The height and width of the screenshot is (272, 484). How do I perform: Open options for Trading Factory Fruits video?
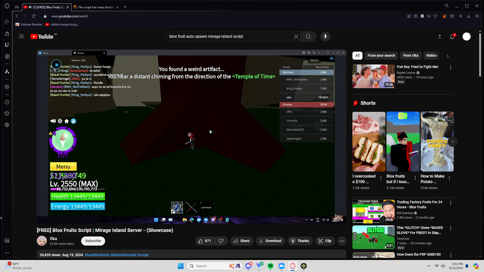click(x=451, y=203)
